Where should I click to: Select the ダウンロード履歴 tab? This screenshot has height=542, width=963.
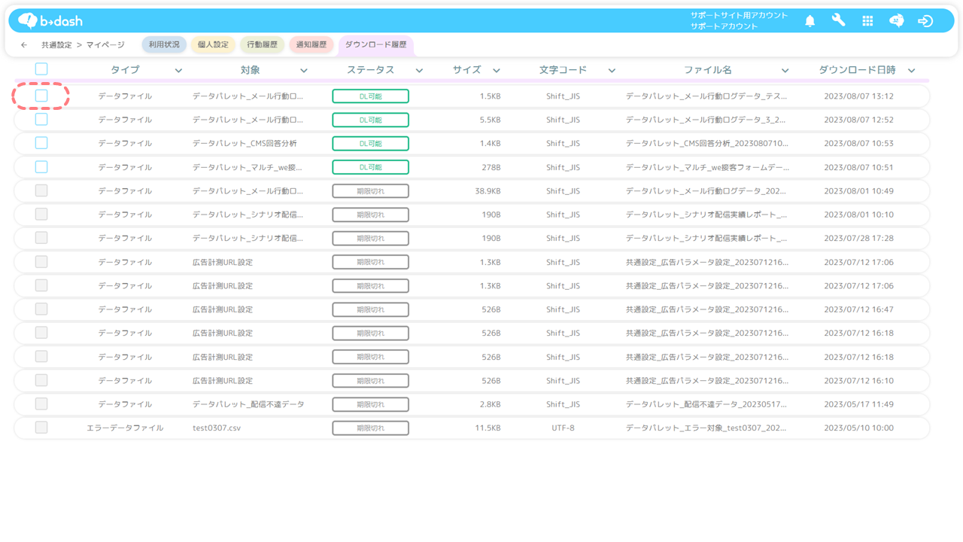375,45
